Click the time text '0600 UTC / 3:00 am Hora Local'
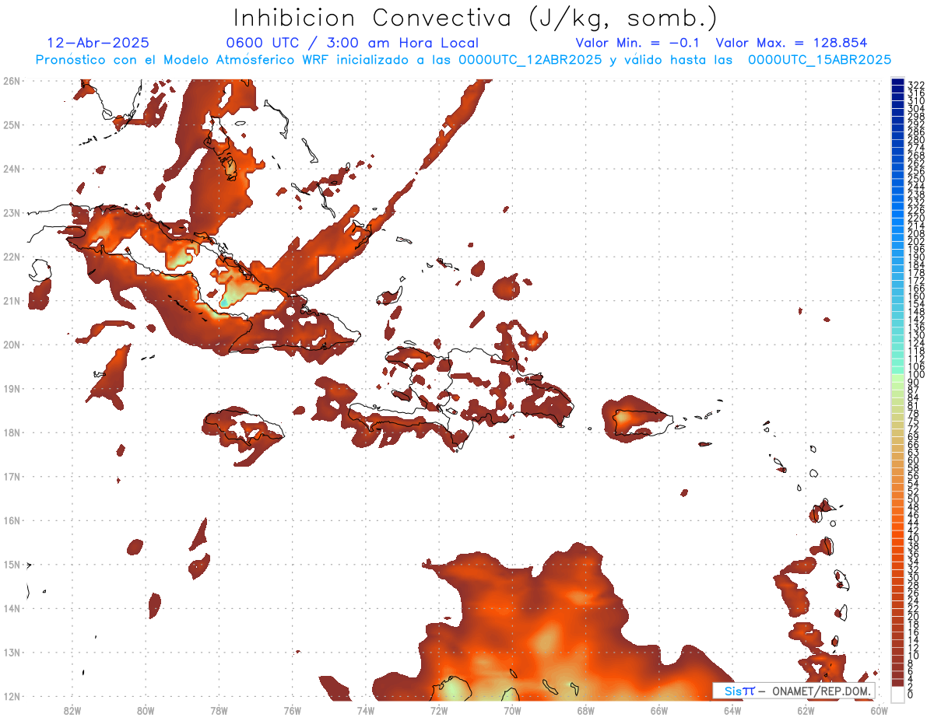This screenshot has height=721, width=934. [x=352, y=43]
